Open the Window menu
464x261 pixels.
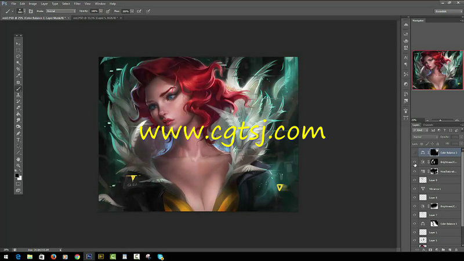point(100,3)
